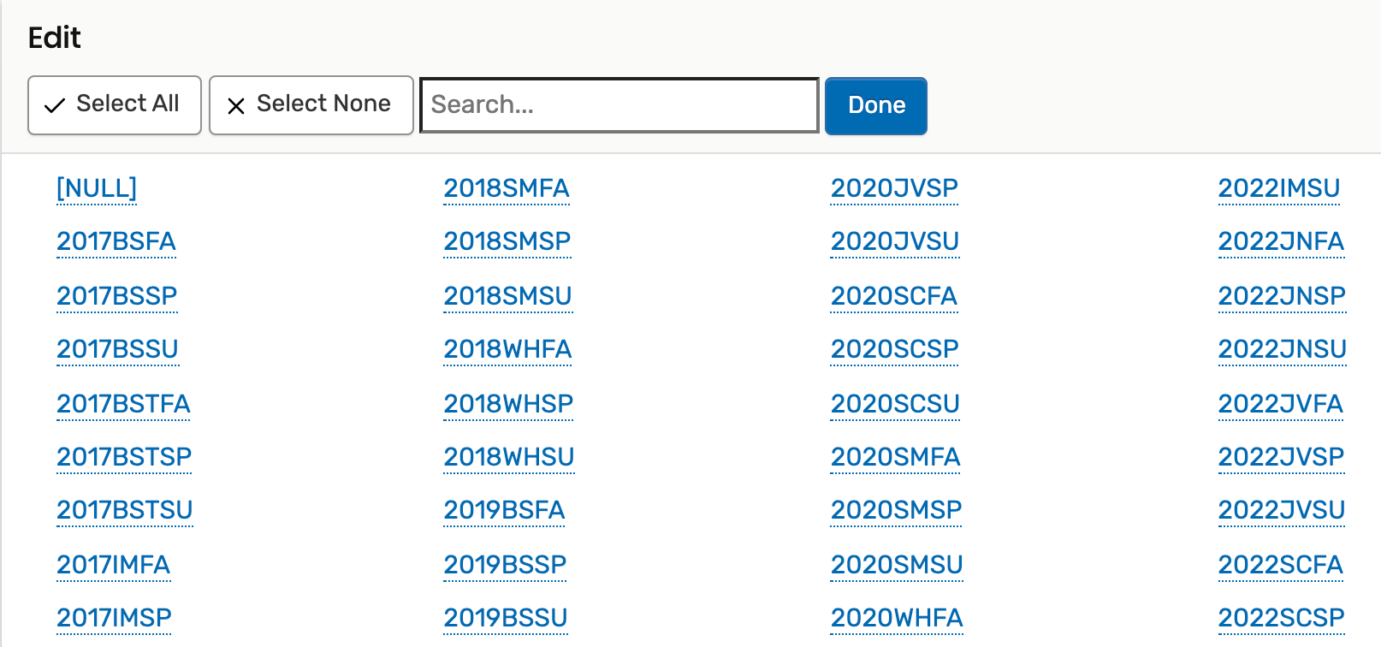Viewport: 1381px width, 647px height.
Task: Confirm selection with the Done button
Action: point(876,105)
